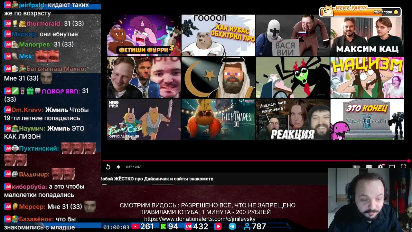Open 'РЕАКЦИЯ' mayonnaise video thumbnail

coord(293,120)
